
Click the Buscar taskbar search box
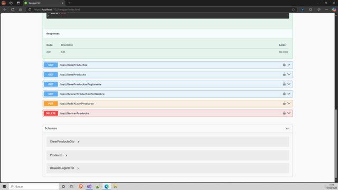tap(34, 186)
